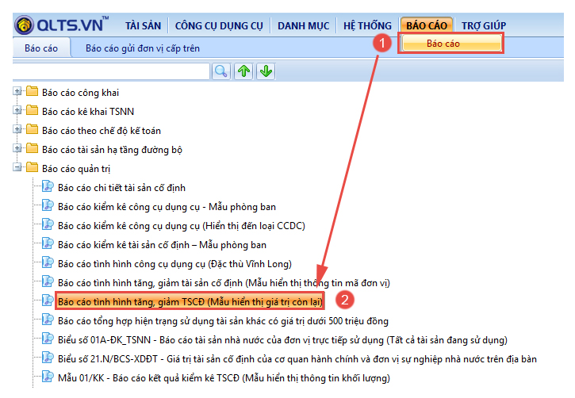Open Báo cáo kiểm kê tài sản cố định – Mẫu phòng ban
The height and width of the screenshot is (398, 575).
click(162, 245)
